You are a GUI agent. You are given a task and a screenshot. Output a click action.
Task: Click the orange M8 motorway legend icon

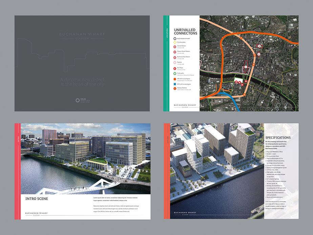click(x=175, y=79)
